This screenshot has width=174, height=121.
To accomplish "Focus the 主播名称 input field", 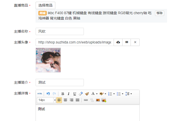I will point(60,31).
